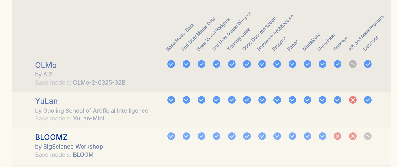Open the BLOOMZ model link
The width and height of the screenshot is (398, 167).
click(51, 137)
